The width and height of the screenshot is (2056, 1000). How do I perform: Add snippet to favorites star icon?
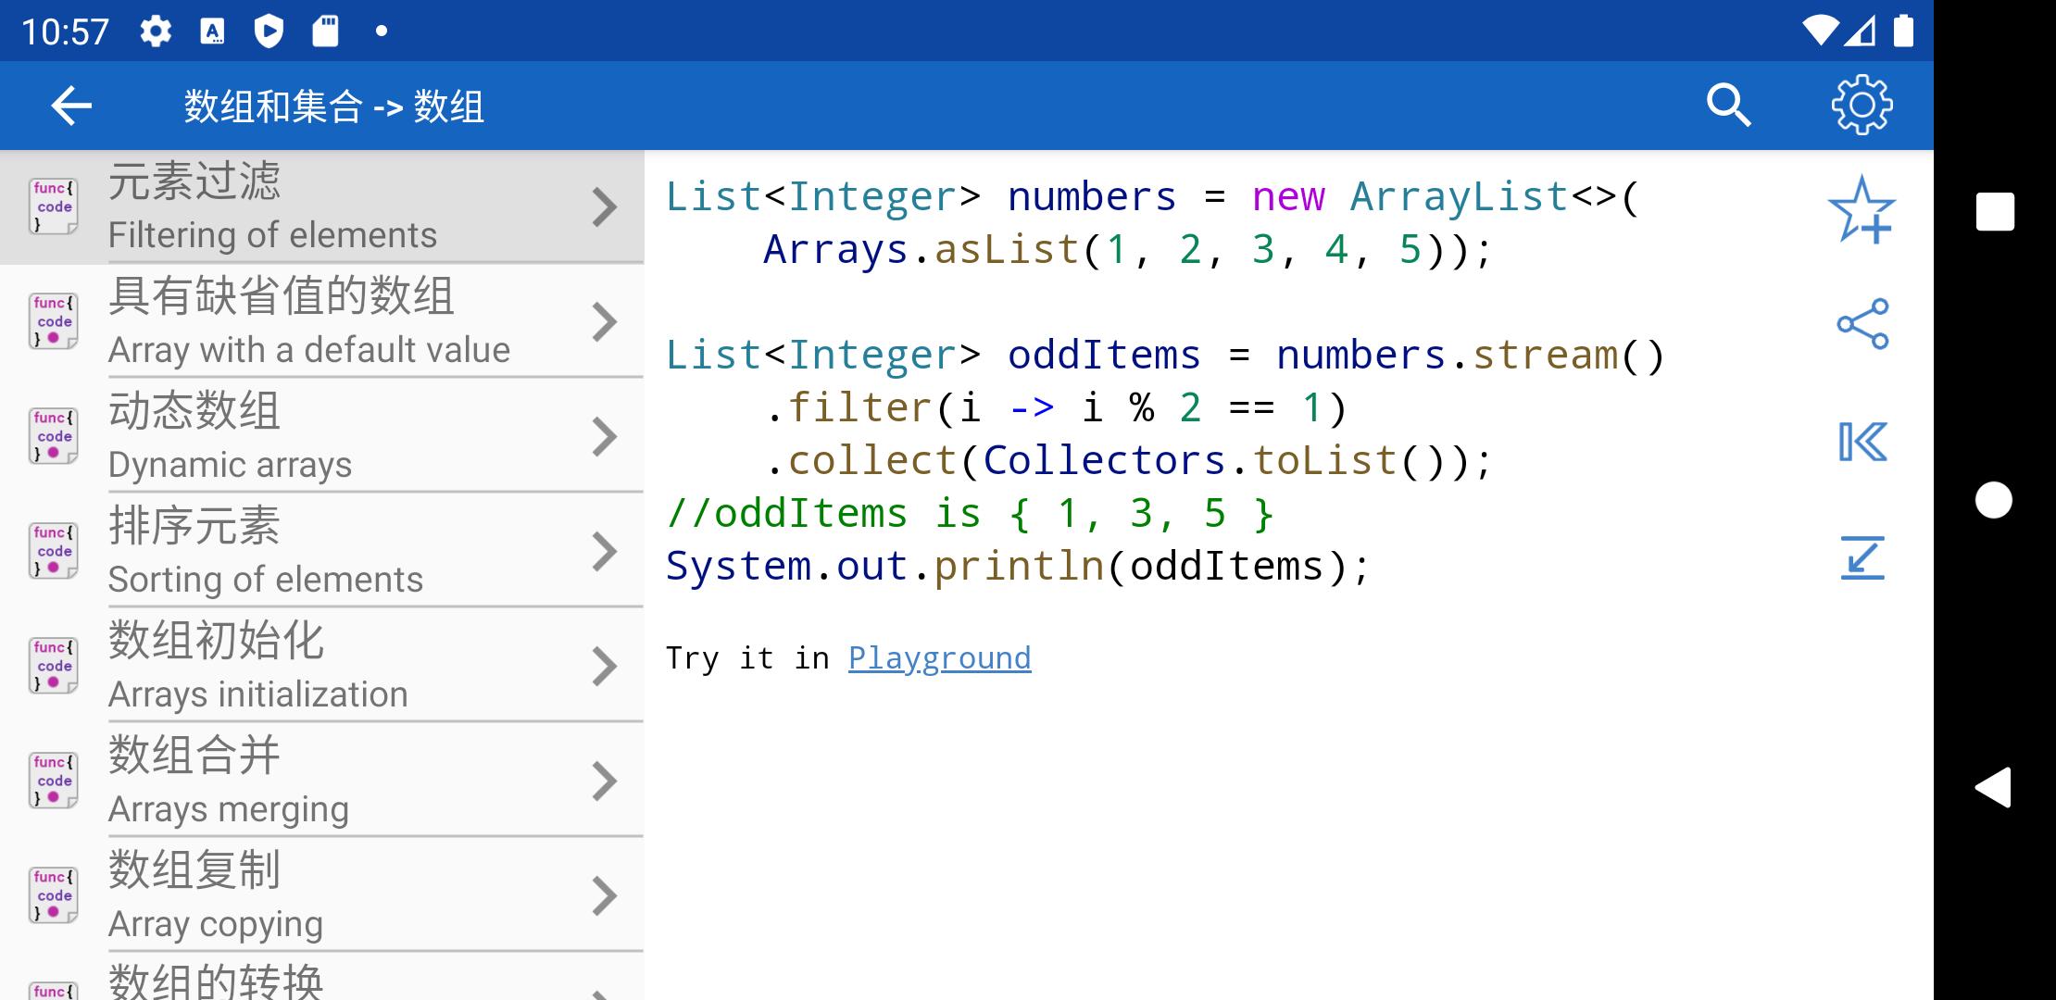pos(1862,209)
